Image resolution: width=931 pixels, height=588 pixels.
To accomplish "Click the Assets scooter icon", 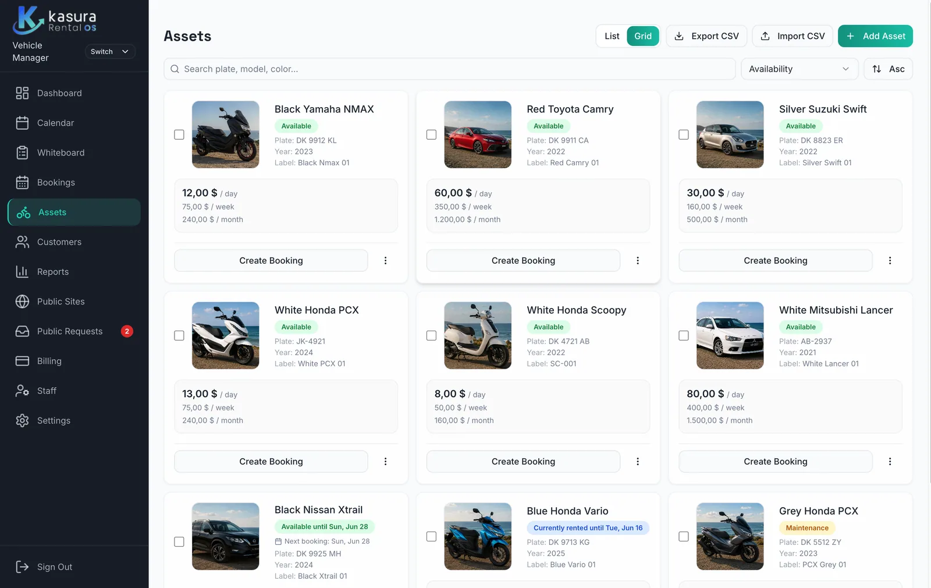I will (x=23, y=212).
